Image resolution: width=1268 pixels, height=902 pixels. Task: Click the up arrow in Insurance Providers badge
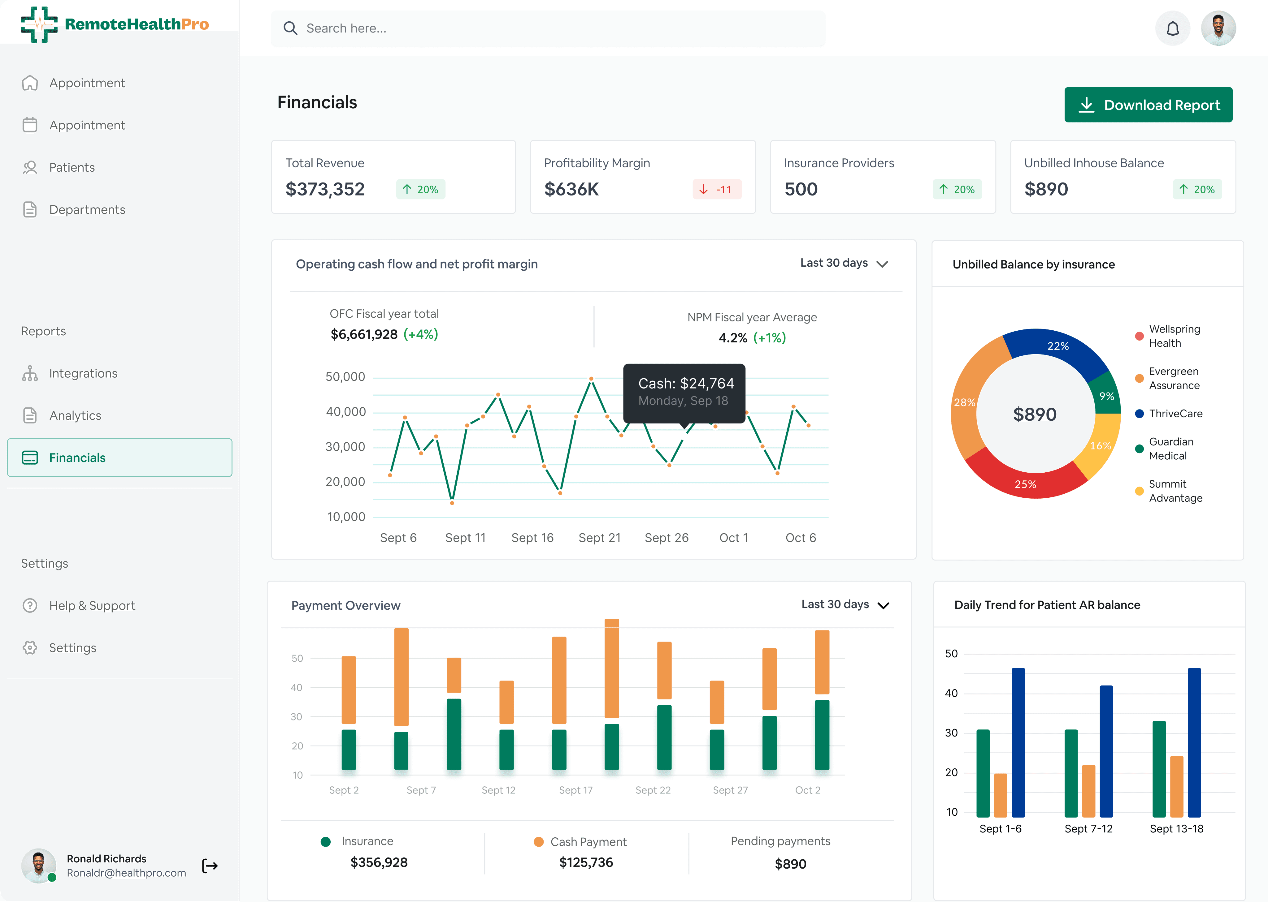click(943, 189)
